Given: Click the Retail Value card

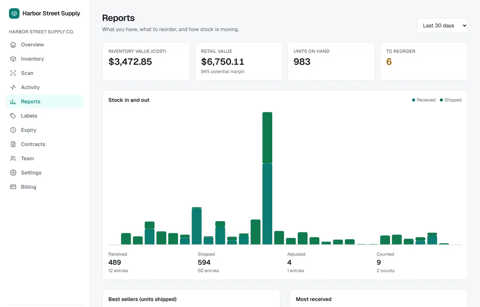Looking at the screenshot, I should tap(238, 61).
